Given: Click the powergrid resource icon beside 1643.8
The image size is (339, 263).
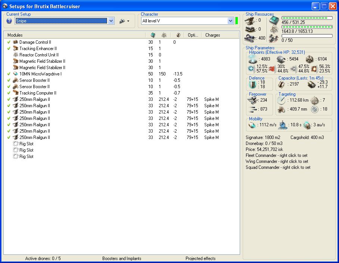Looking at the screenshot, I should click(274, 30).
